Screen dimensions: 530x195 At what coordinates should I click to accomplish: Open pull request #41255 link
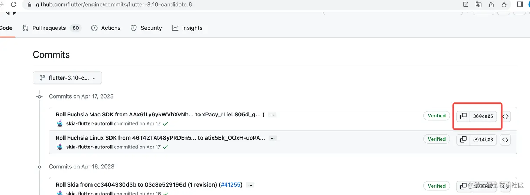point(231,185)
